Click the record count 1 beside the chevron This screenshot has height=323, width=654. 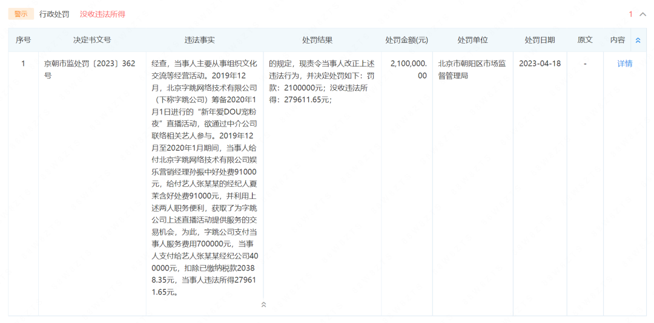tap(630, 15)
